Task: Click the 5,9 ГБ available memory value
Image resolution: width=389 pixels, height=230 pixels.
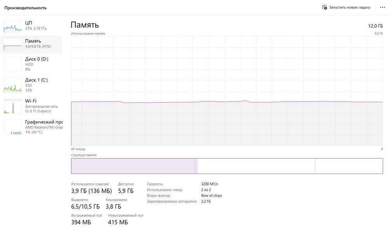Action: pyautogui.click(x=126, y=191)
